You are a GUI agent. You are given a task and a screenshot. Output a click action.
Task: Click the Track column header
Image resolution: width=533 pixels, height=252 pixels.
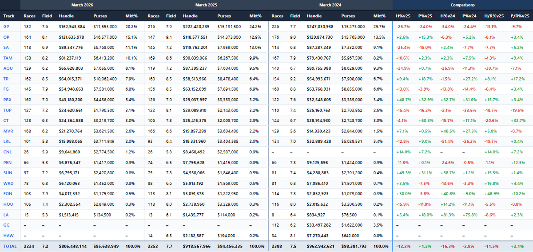tap(9, 16)
